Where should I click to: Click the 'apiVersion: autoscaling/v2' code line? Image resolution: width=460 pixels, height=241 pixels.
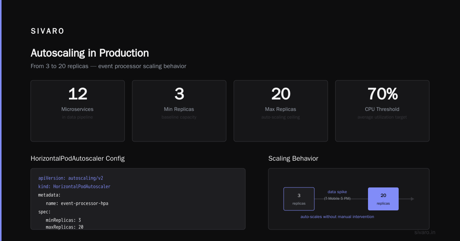[x=71, y=178]
